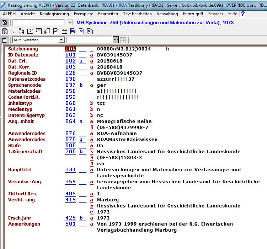The width and height of the screenshot is (267, 249).
Task: Open the Katalogisierung menu
Action: [54, 14]
